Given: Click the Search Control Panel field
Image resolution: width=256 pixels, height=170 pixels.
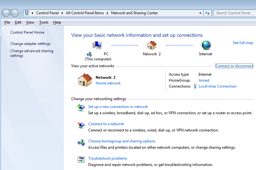Looking at the screenshot, I should tap(235, 13).
